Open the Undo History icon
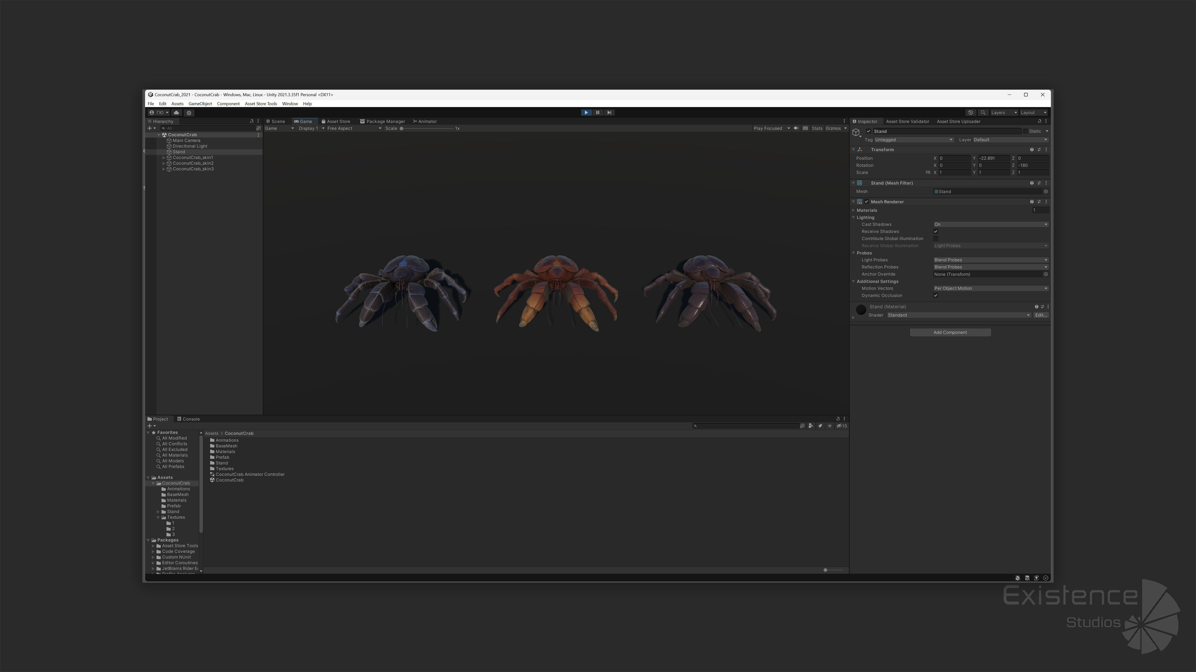 coord(971,113)
